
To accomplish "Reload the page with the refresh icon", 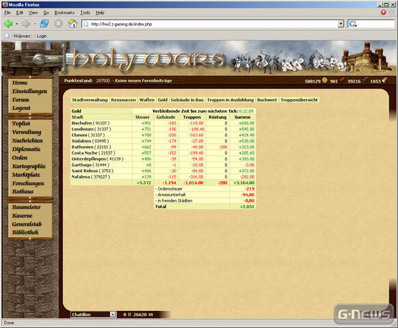I will click(x=44, y=24).
